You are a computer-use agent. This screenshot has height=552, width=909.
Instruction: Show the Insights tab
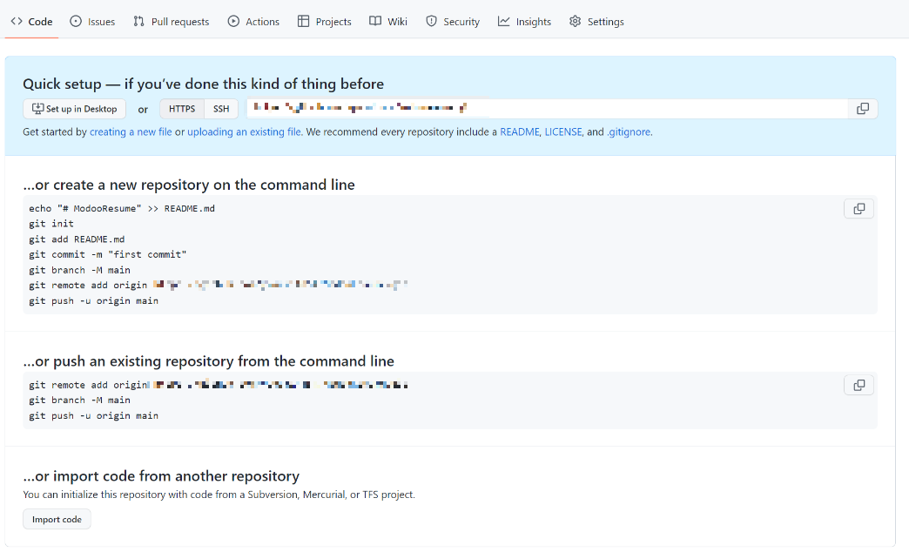[524, 22]
